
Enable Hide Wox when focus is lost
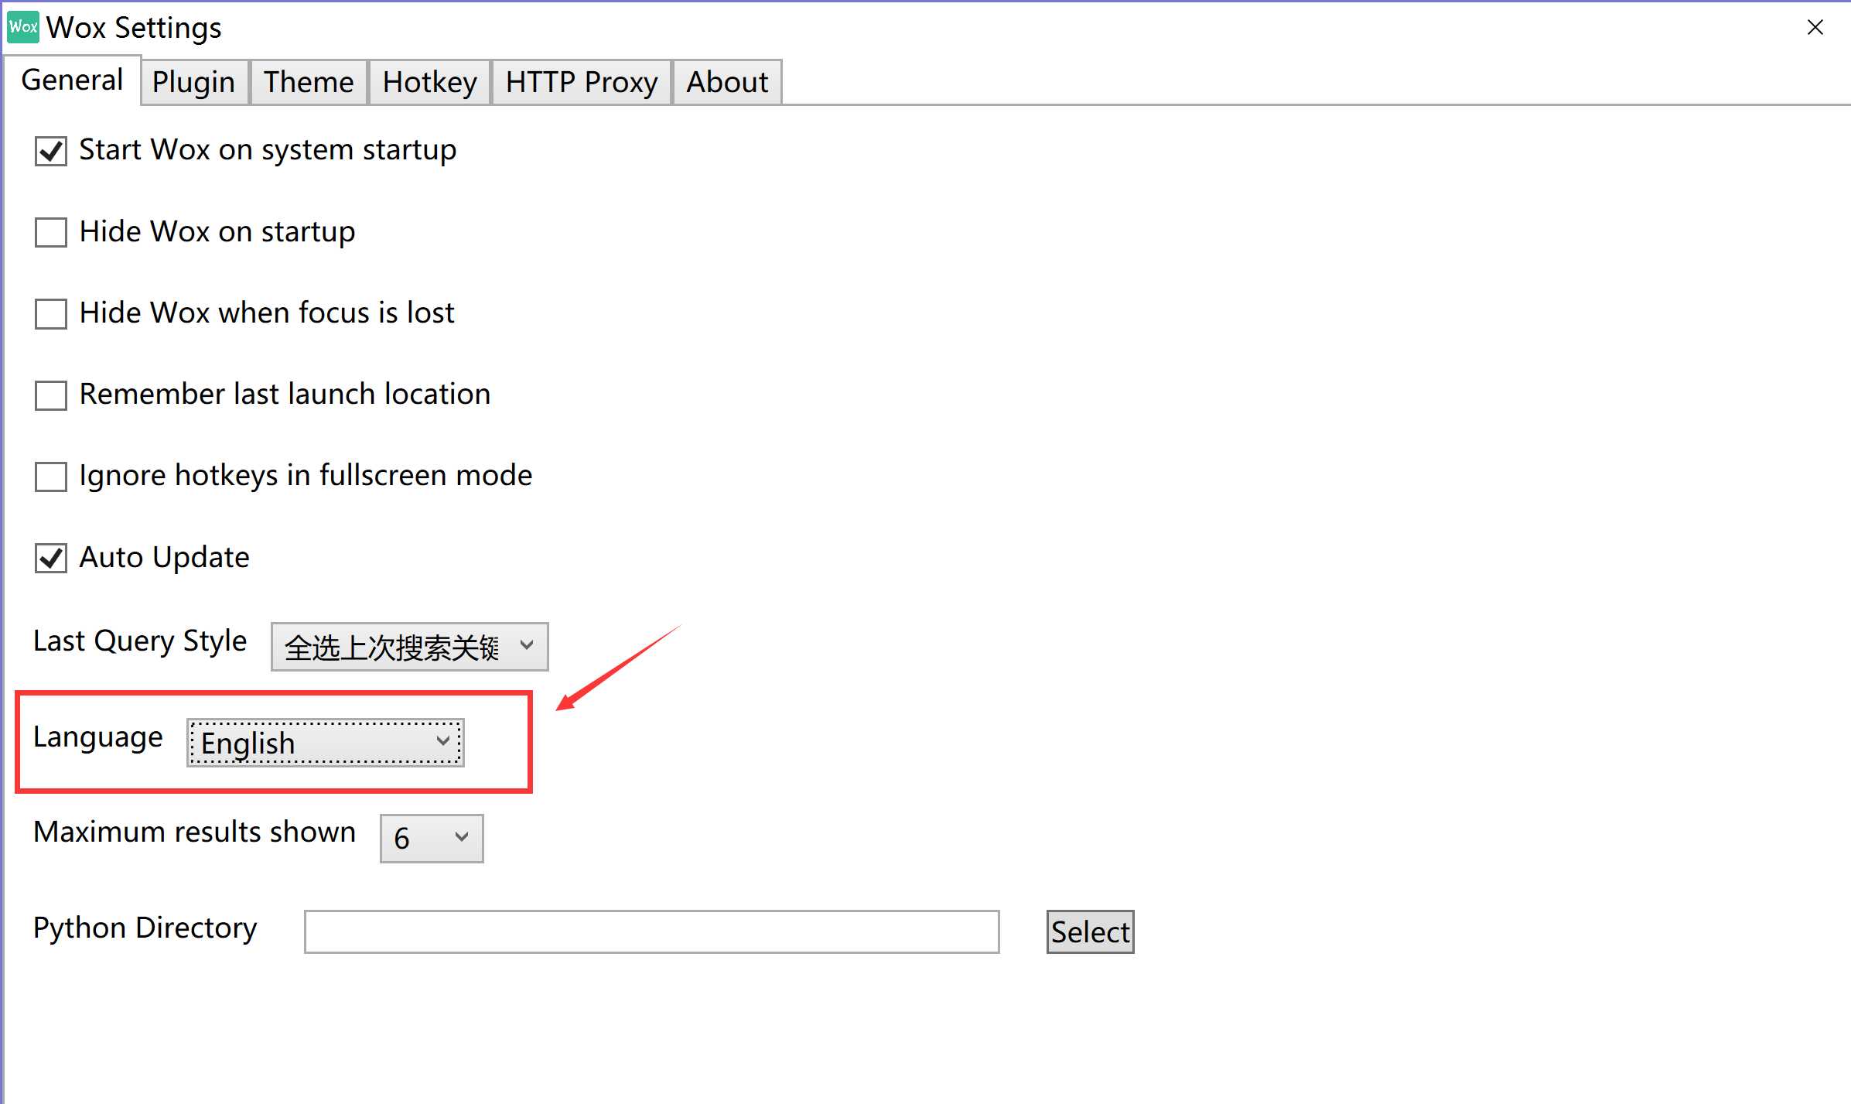[x=51, y=314]
